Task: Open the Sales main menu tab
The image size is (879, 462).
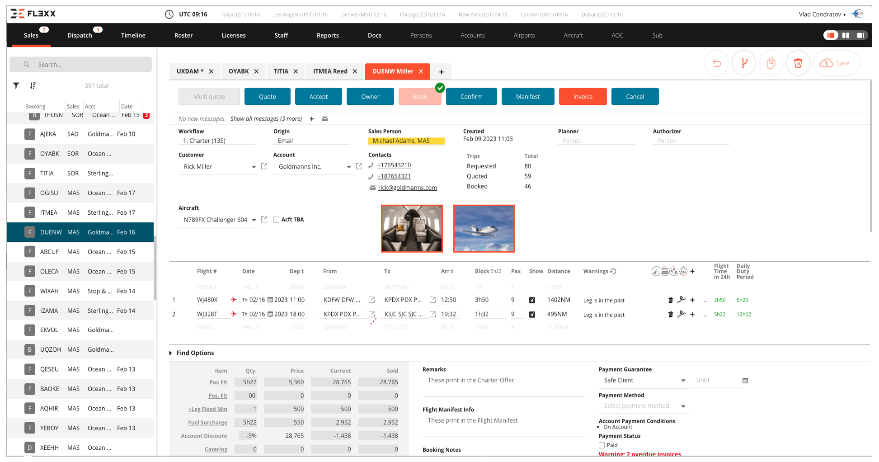Action: [31, 35]
